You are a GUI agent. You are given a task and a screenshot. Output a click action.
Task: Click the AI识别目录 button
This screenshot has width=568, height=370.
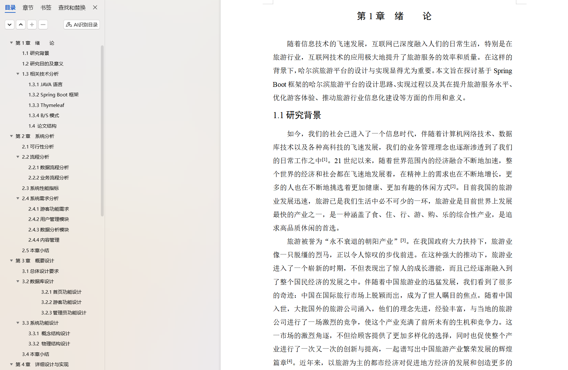pyautogui.click(x=82, y=25)
